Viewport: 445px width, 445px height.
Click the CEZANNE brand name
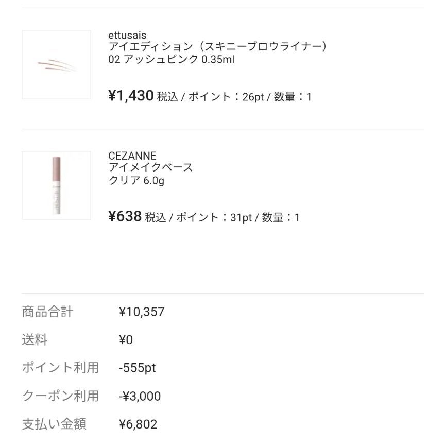[x=132, y=156]
